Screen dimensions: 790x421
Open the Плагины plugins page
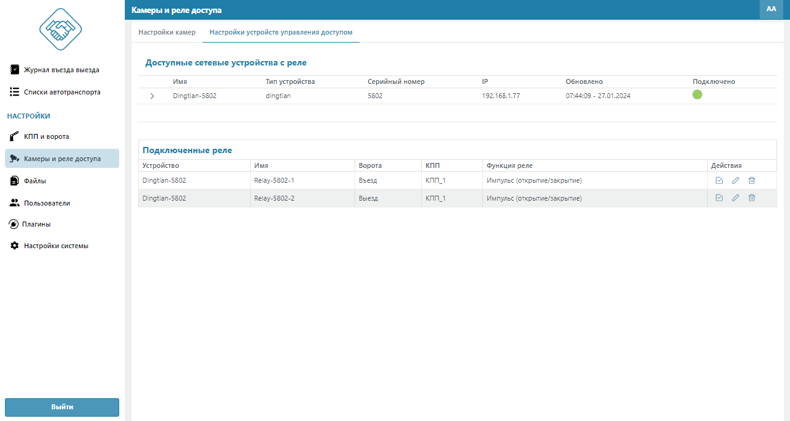[x=37, y=224]
